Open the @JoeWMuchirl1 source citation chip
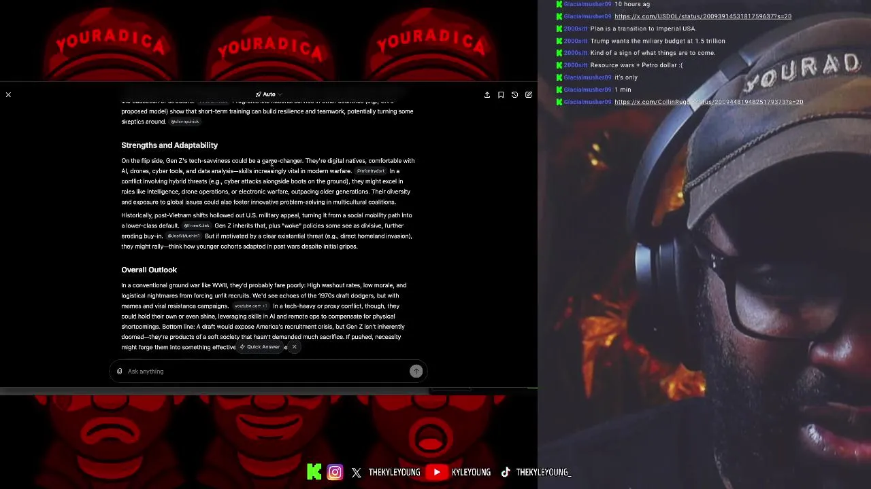The height and width of the screenshot is (489, 871). [184, 236]
